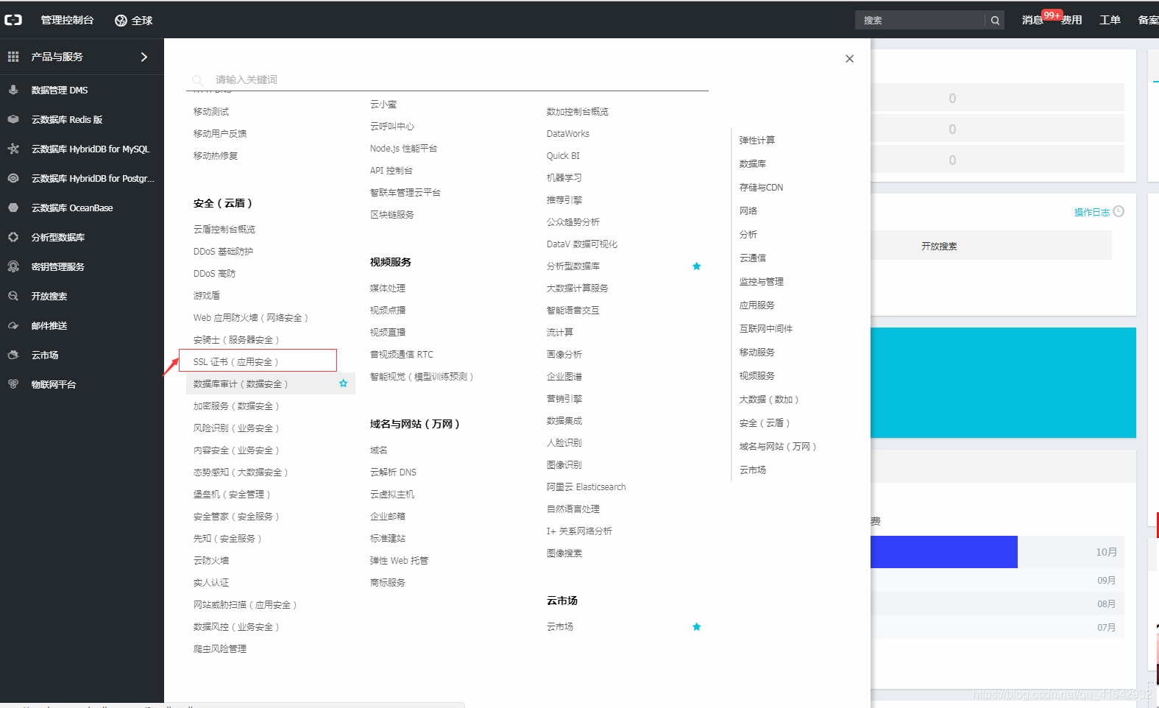The height and width of the screenshot is (708, 1159).
Task: Open DataWorks service
Action: [567, 133]
